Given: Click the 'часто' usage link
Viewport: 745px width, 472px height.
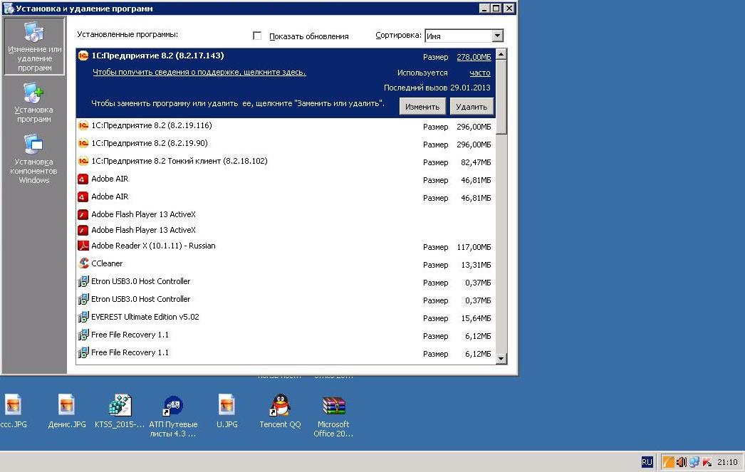Looking at the screenshot, I should pos(480,73).
